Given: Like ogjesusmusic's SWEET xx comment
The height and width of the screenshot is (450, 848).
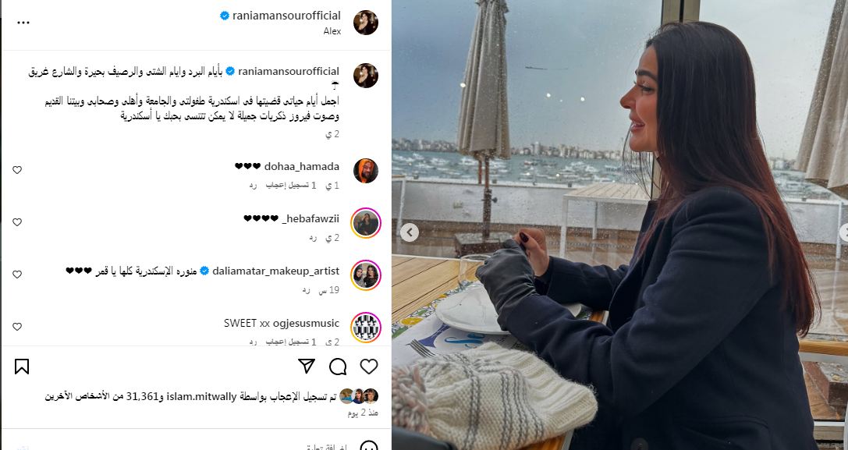Looking at the screenshot, I should pos(17,327).
